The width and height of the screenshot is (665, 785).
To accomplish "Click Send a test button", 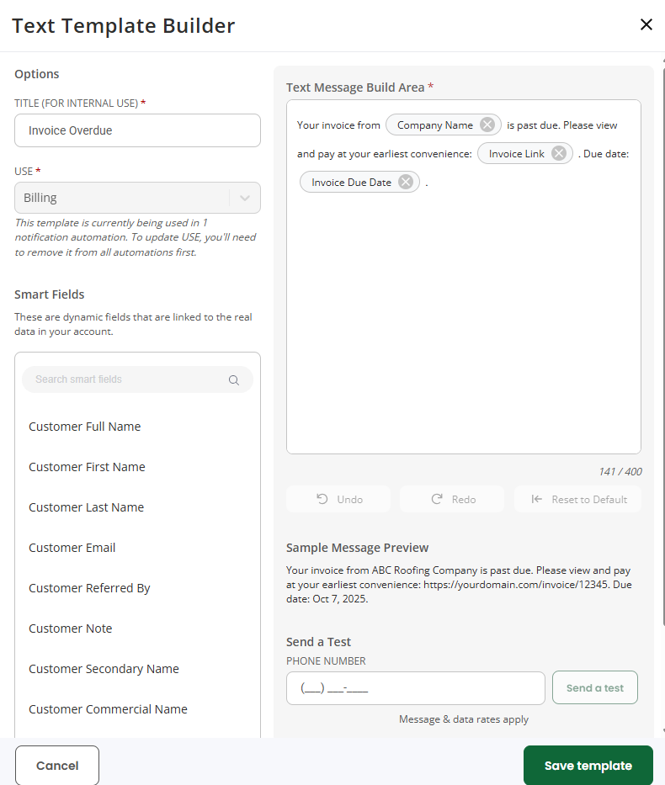I will tap(595, 688).
